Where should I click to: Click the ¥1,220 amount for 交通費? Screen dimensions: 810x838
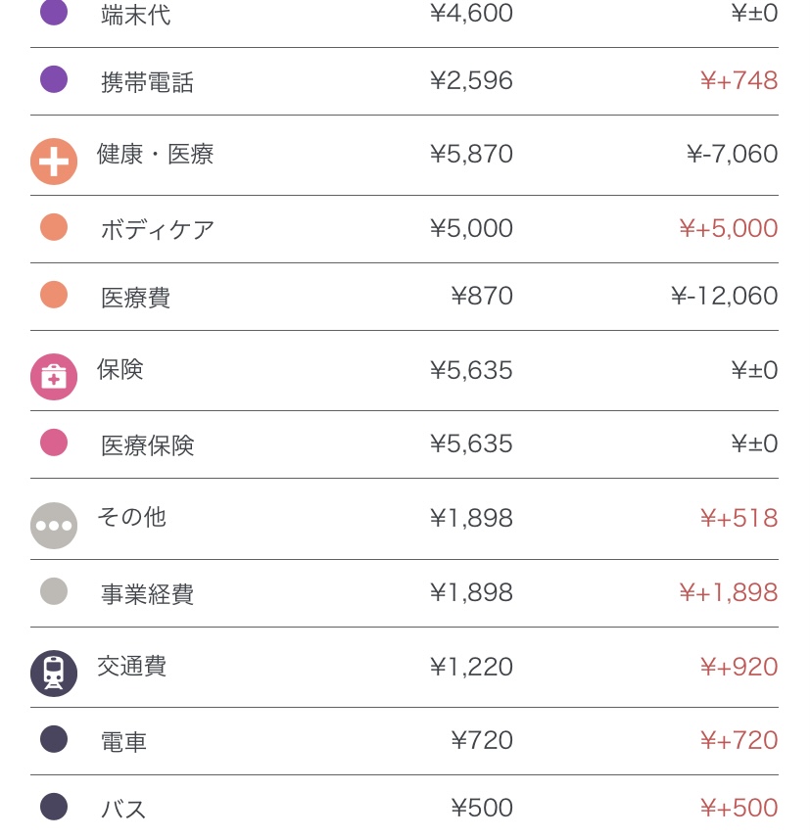point(471,667)
